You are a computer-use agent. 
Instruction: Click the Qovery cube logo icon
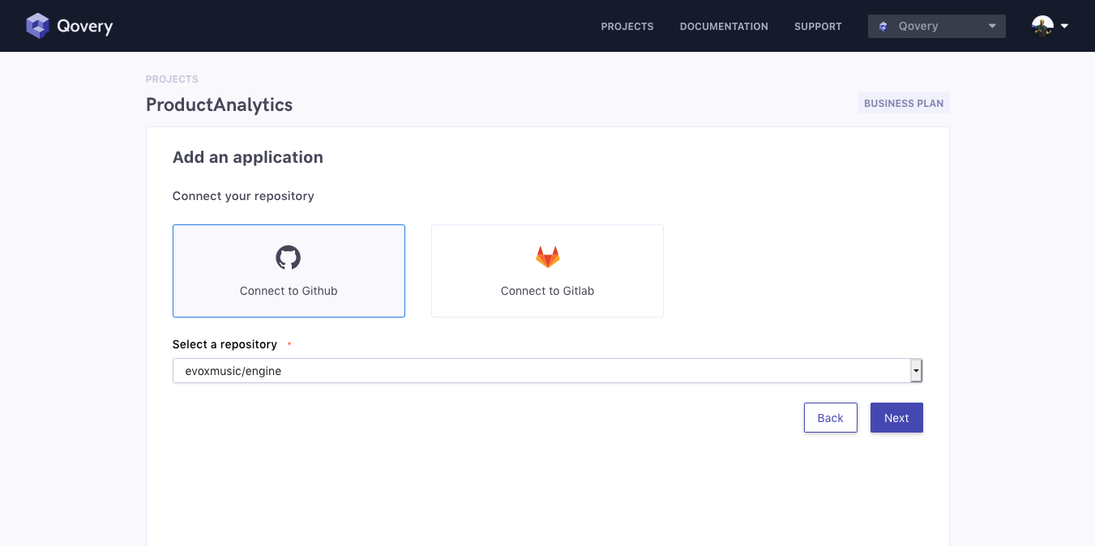(x=37, y=26)
